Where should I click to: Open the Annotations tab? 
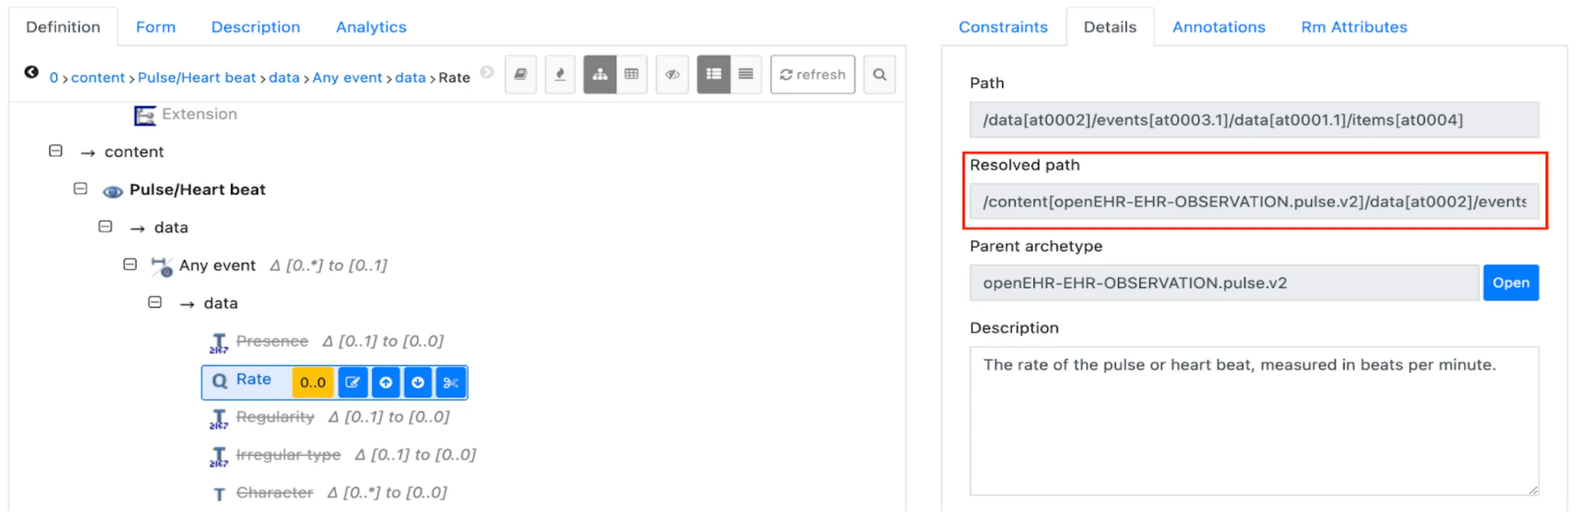(x=1218, y=27)
